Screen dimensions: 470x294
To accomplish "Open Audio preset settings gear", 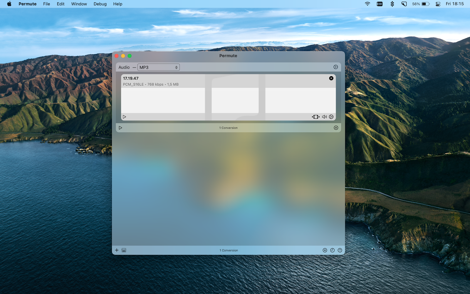I will point(336,67).
